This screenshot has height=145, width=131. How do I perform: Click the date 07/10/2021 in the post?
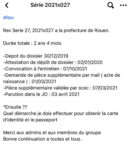point(75,69)
